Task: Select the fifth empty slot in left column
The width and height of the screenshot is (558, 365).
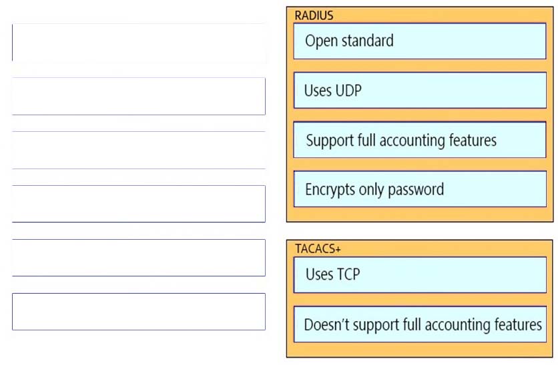Action: point(139,258)
